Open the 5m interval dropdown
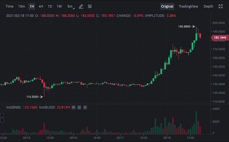Viewport: 229px width, 142px height. [x=71, y=7]
